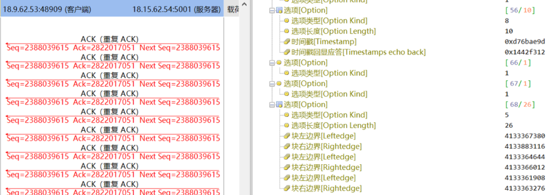Click the Option Kind icon with value 5

[x=287, y=115]
